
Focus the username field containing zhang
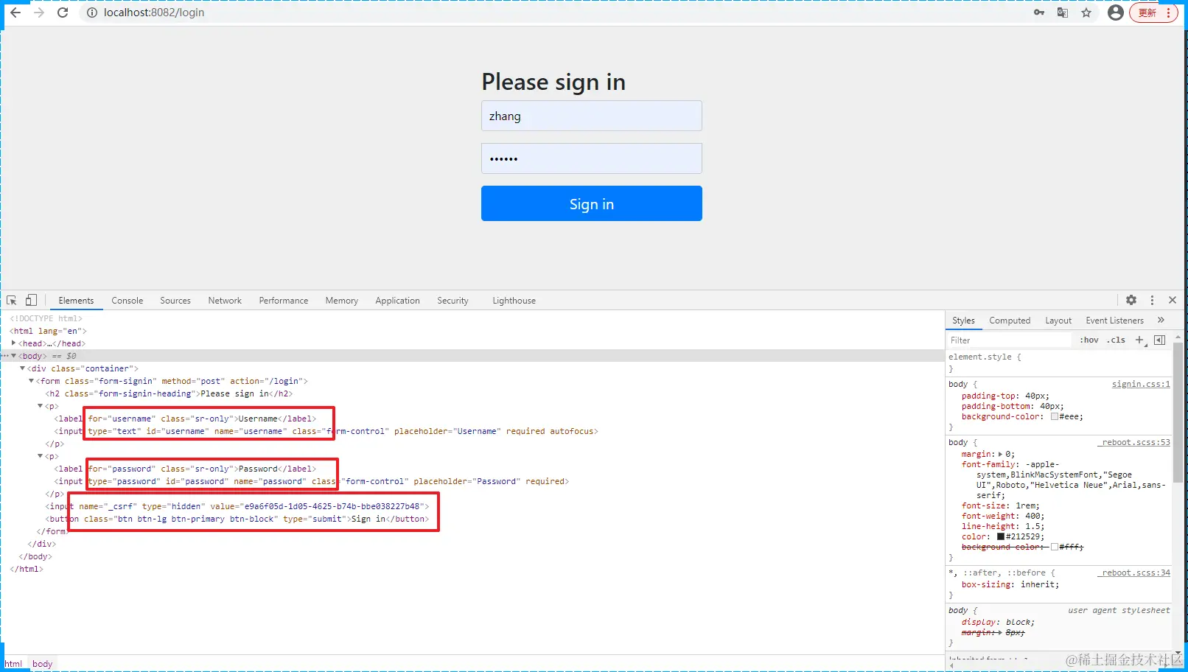click(x=592, y=116)
